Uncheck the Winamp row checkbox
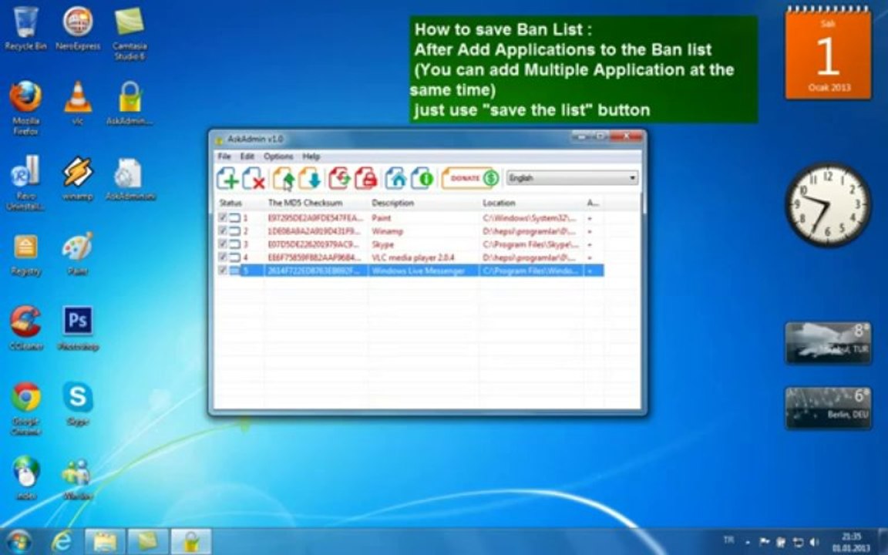 point(223,231)
